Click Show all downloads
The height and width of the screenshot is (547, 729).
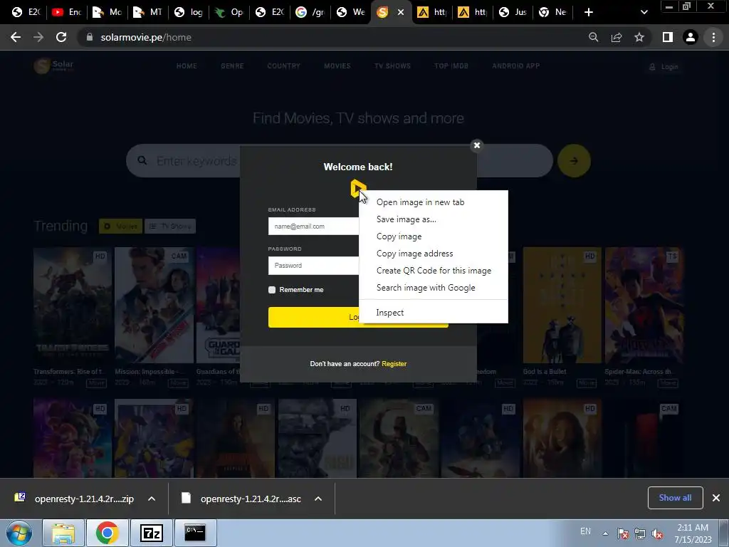[x=675, y=498]
